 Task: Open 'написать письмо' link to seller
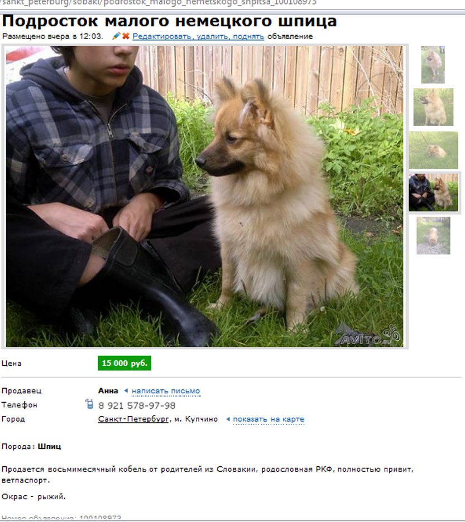tap(166, 391)
